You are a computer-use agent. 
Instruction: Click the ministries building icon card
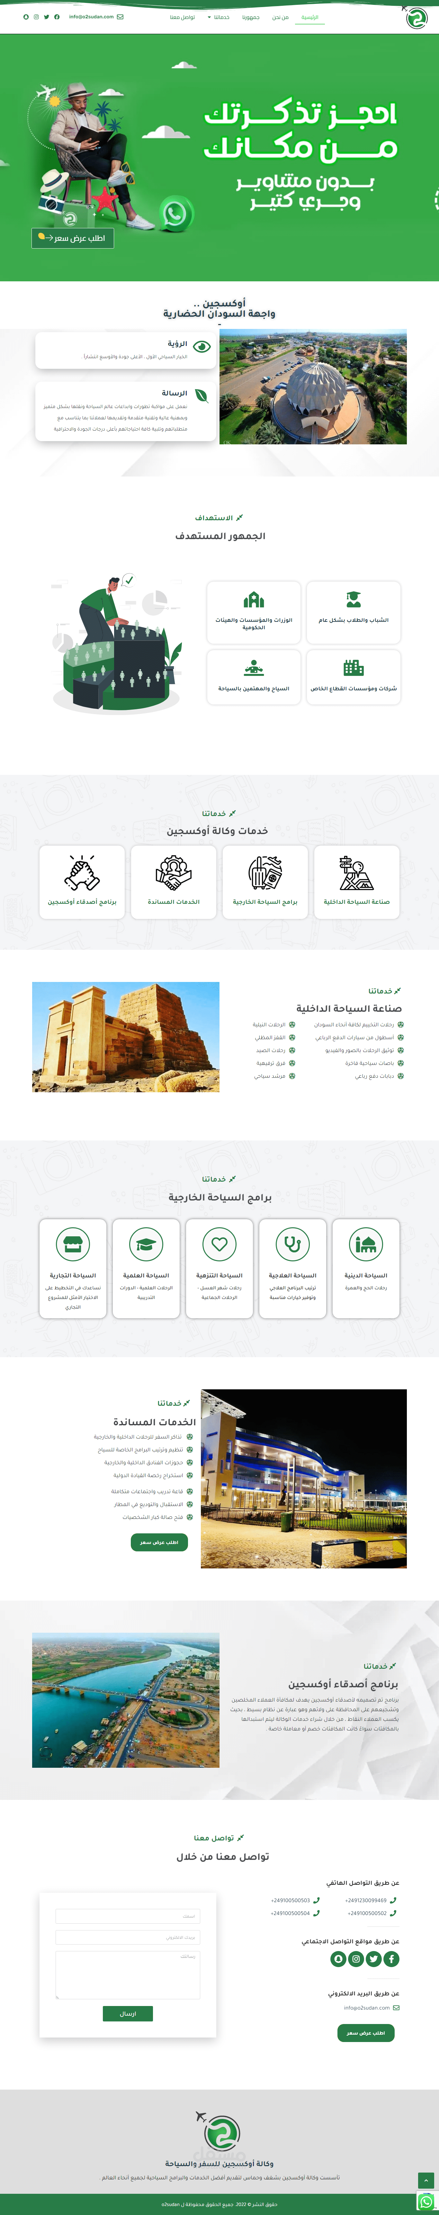click(254, 599)
